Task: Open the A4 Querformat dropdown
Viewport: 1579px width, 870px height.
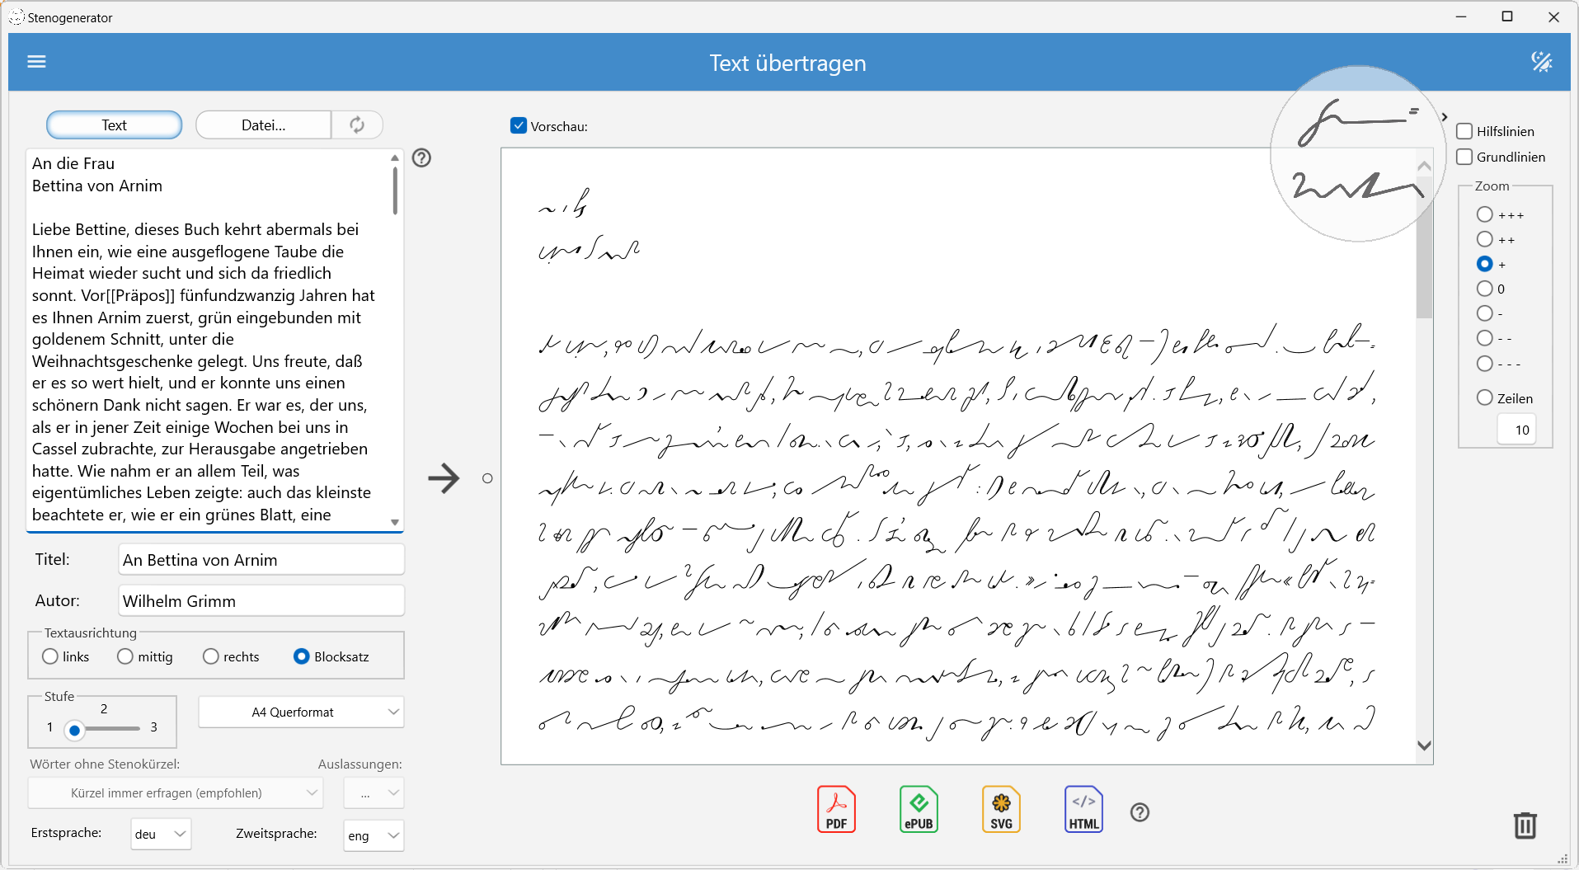Action: coord(301,712)
